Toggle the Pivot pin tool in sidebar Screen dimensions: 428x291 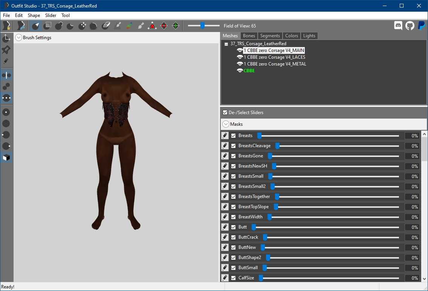point(6,50)
